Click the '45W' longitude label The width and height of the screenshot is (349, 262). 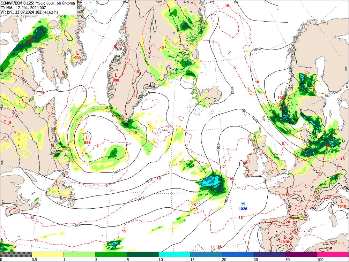(159, 1)
